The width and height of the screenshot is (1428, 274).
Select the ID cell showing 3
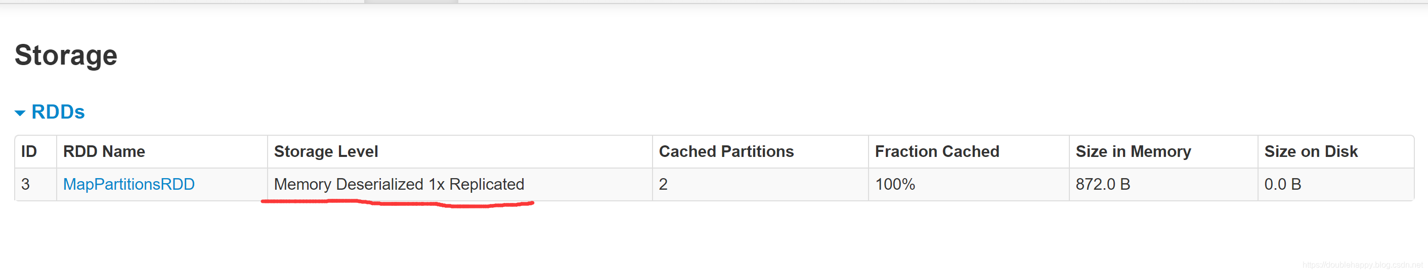35,184
